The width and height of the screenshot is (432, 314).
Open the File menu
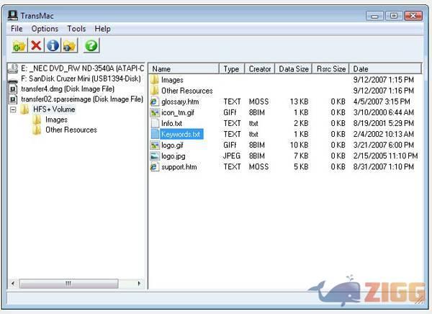(x=17, y=29)
